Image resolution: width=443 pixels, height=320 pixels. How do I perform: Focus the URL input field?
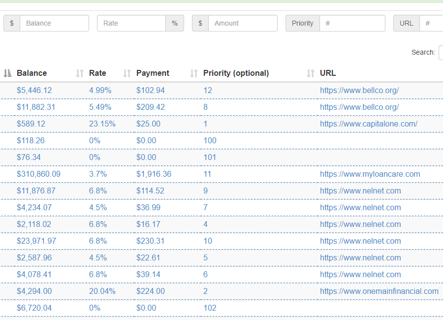click(x=432, y=23)
